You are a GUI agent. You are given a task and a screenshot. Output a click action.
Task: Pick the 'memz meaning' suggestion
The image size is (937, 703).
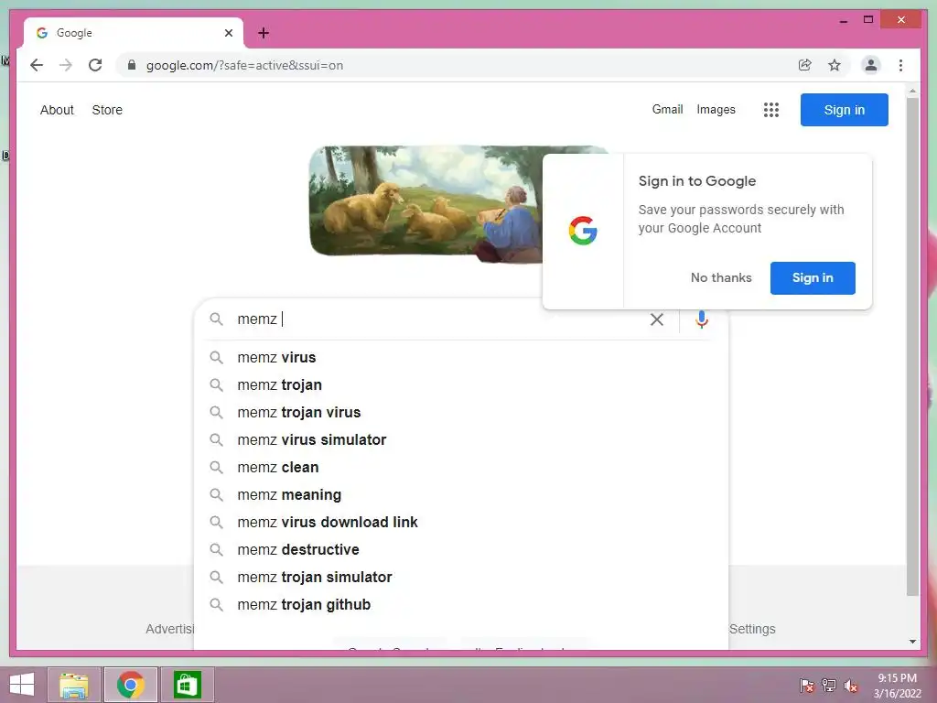pyautogui.click(x=461, y=495)
